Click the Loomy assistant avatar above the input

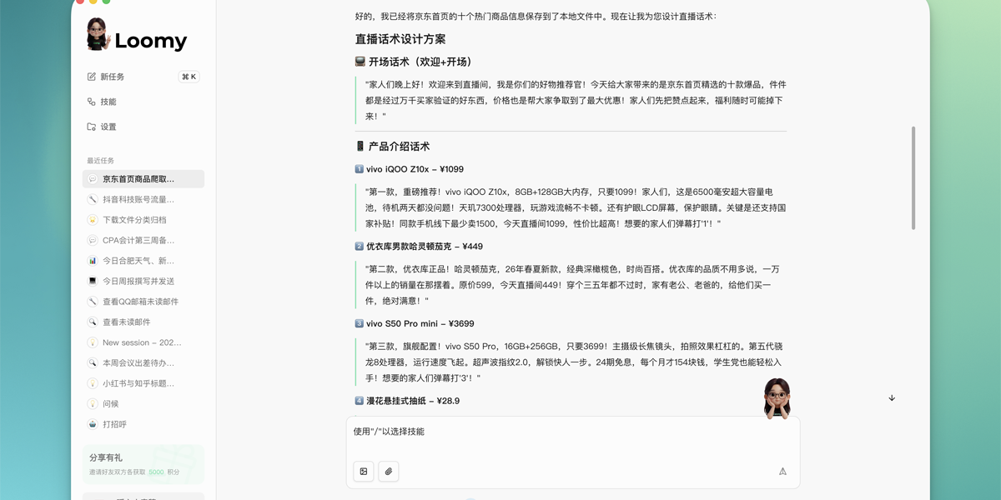point(777,397)
